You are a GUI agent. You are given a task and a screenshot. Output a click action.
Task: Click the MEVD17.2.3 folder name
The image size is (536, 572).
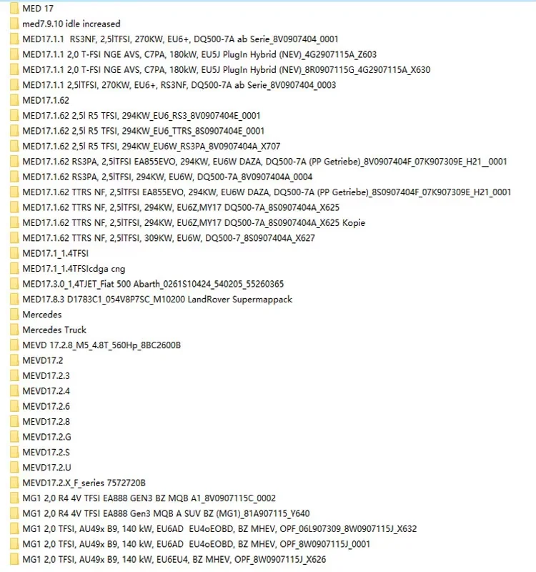coord(46,376)
